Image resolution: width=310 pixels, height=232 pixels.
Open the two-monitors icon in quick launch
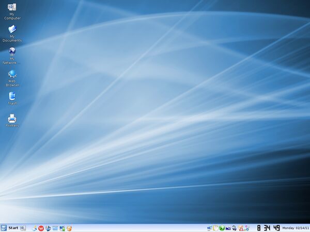point(62,228)
